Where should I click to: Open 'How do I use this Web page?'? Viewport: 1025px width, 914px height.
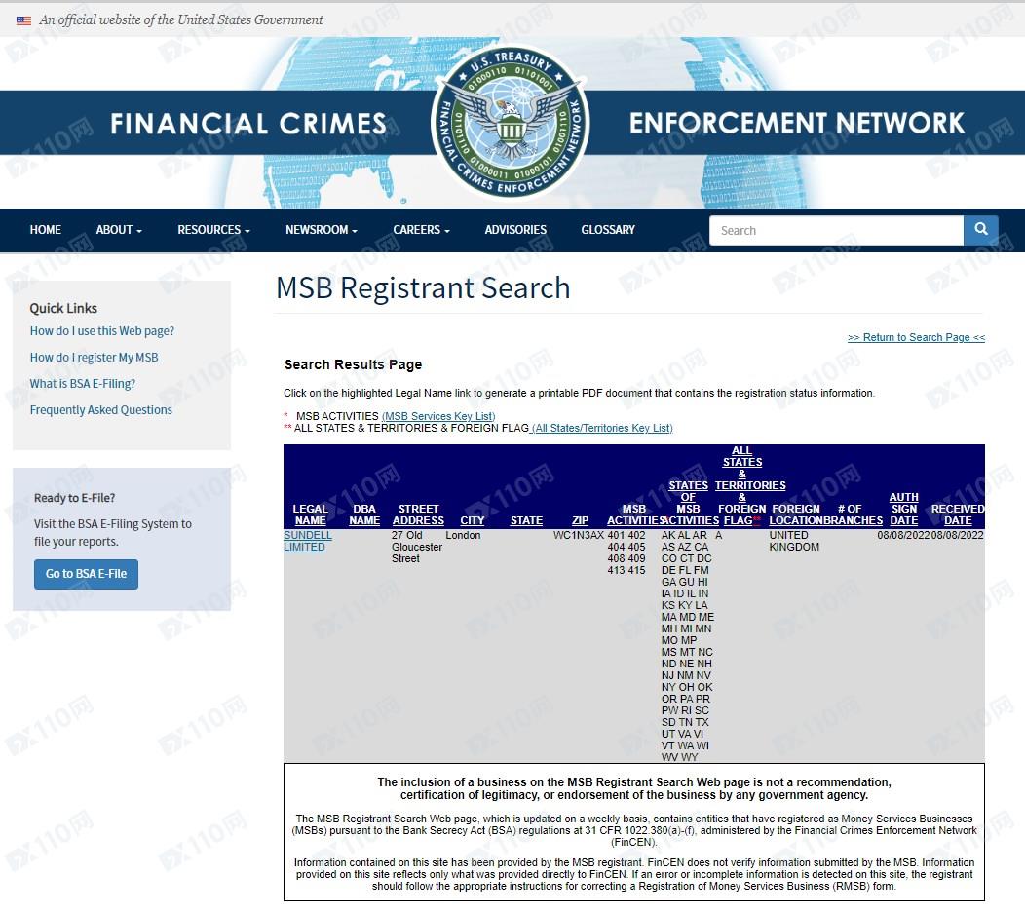[102, 331]
